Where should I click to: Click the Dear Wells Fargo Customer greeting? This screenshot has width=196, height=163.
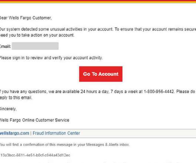26,18
